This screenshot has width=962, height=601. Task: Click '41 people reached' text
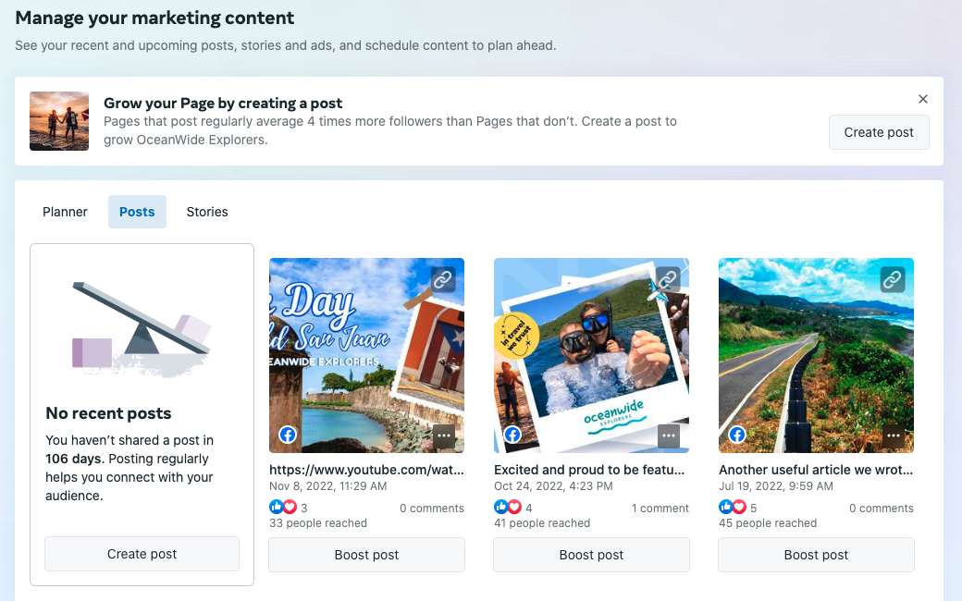click(542, 523)
